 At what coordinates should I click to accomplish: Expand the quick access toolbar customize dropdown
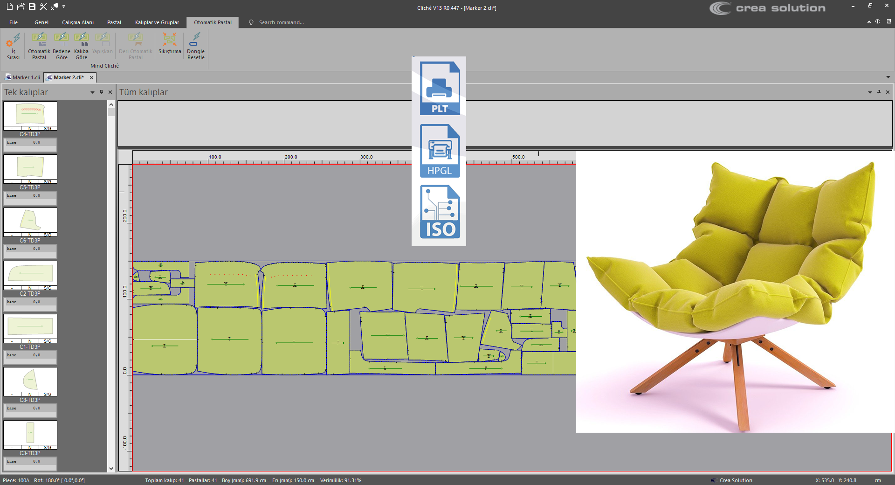pos(64,7)
